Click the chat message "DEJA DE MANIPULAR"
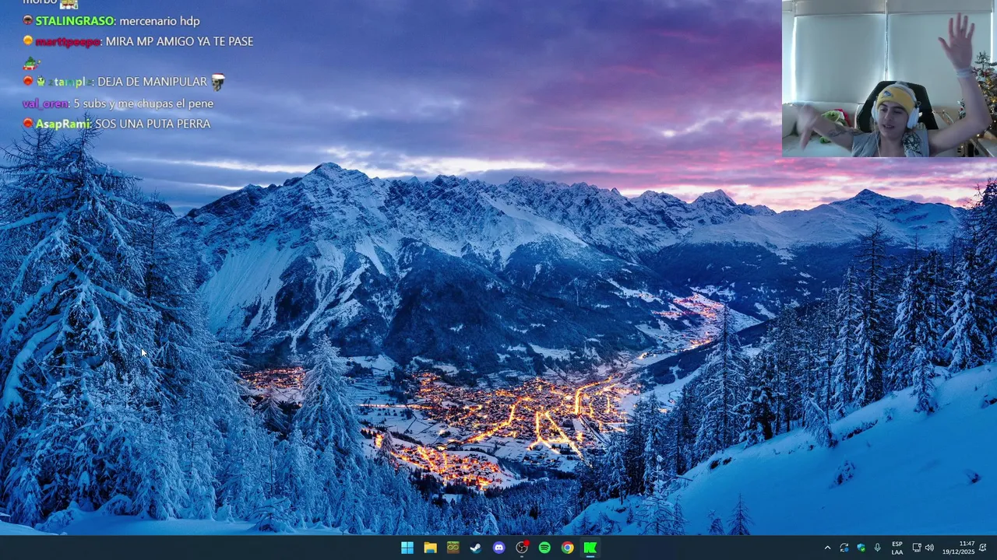The image size is (997, 560). click(x=152, y=82)
